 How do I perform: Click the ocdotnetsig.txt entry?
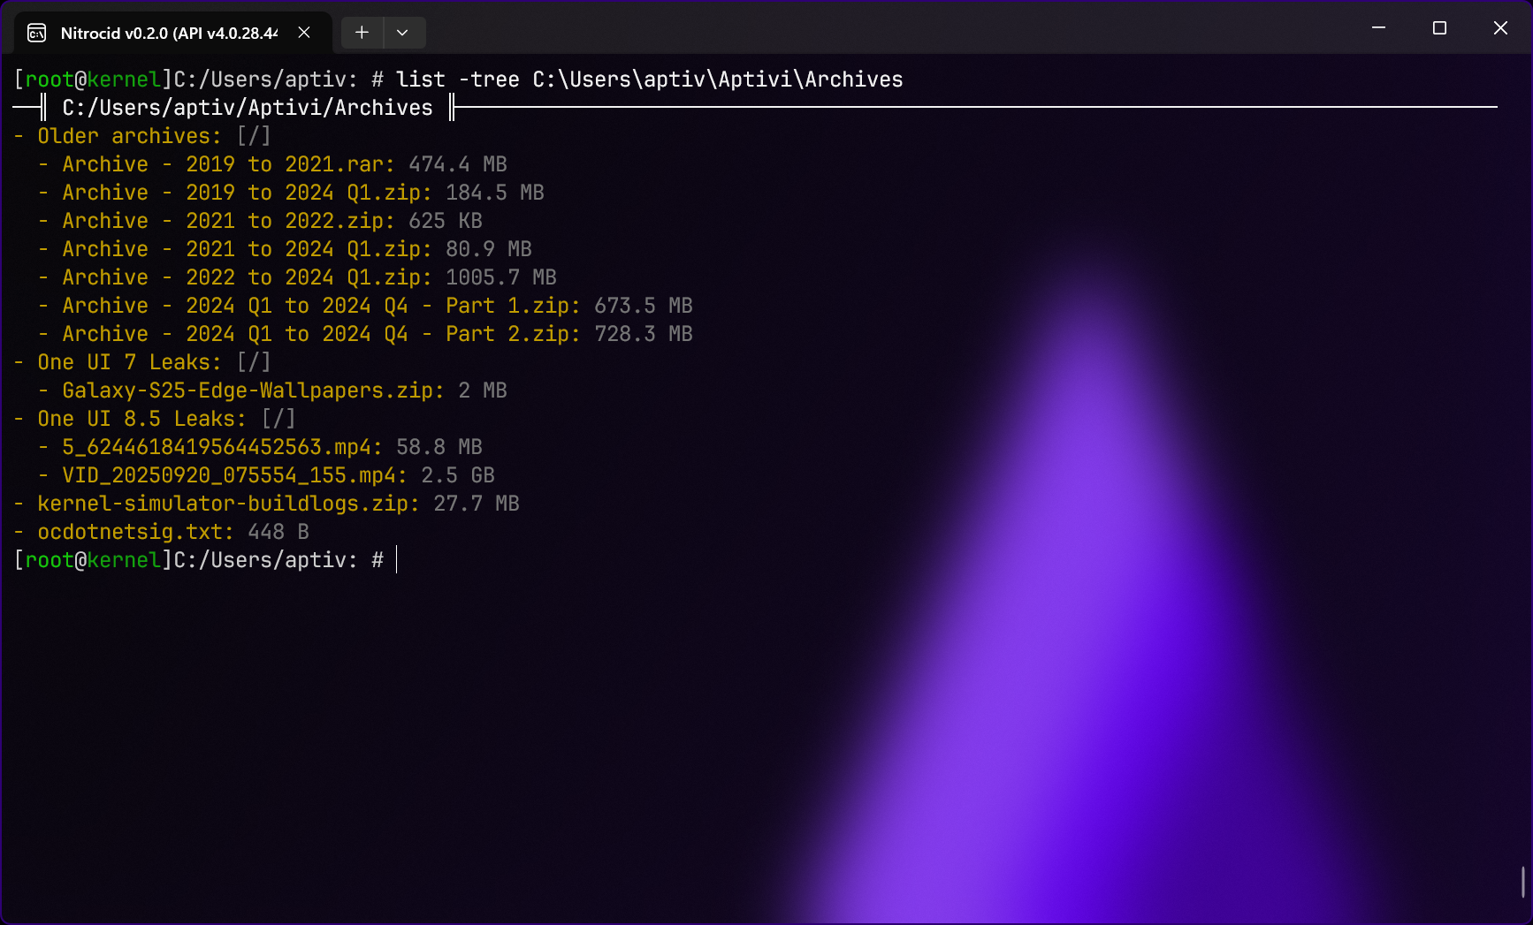(134, 532)
